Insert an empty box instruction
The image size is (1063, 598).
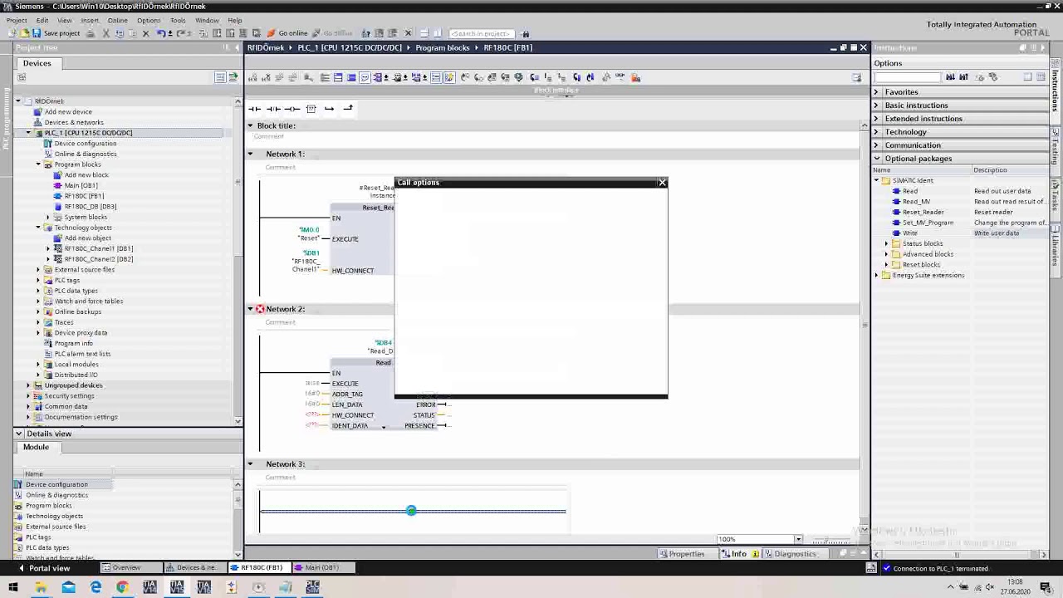pos(311,109)
